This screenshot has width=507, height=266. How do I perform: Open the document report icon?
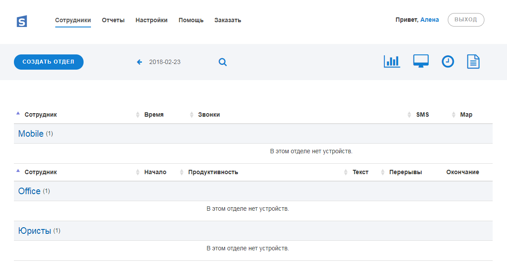pyautogui.click(x=473, y=62)
